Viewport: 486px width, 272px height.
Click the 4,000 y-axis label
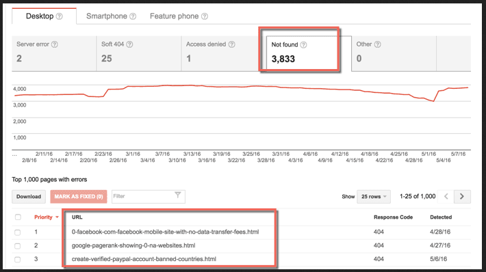point(20,89)
